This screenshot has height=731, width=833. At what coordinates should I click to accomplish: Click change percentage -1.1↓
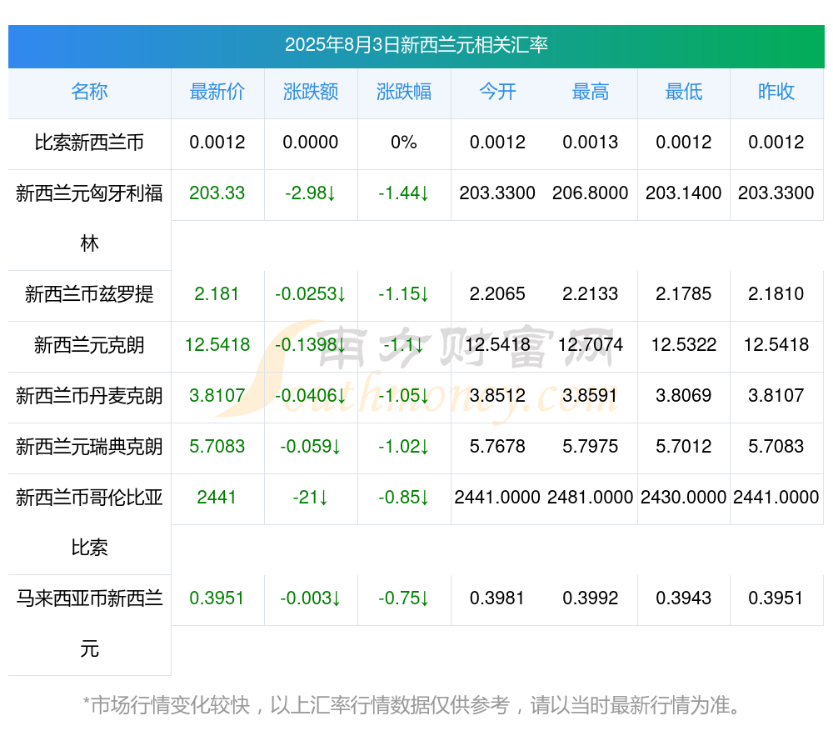[404, 344]
